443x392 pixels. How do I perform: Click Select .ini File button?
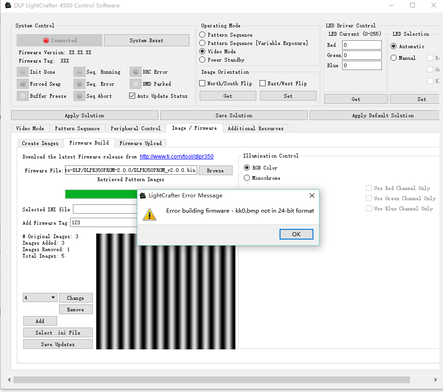(x=58, y=333)
